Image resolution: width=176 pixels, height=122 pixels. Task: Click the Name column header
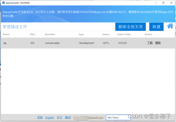tap(6, 34)
